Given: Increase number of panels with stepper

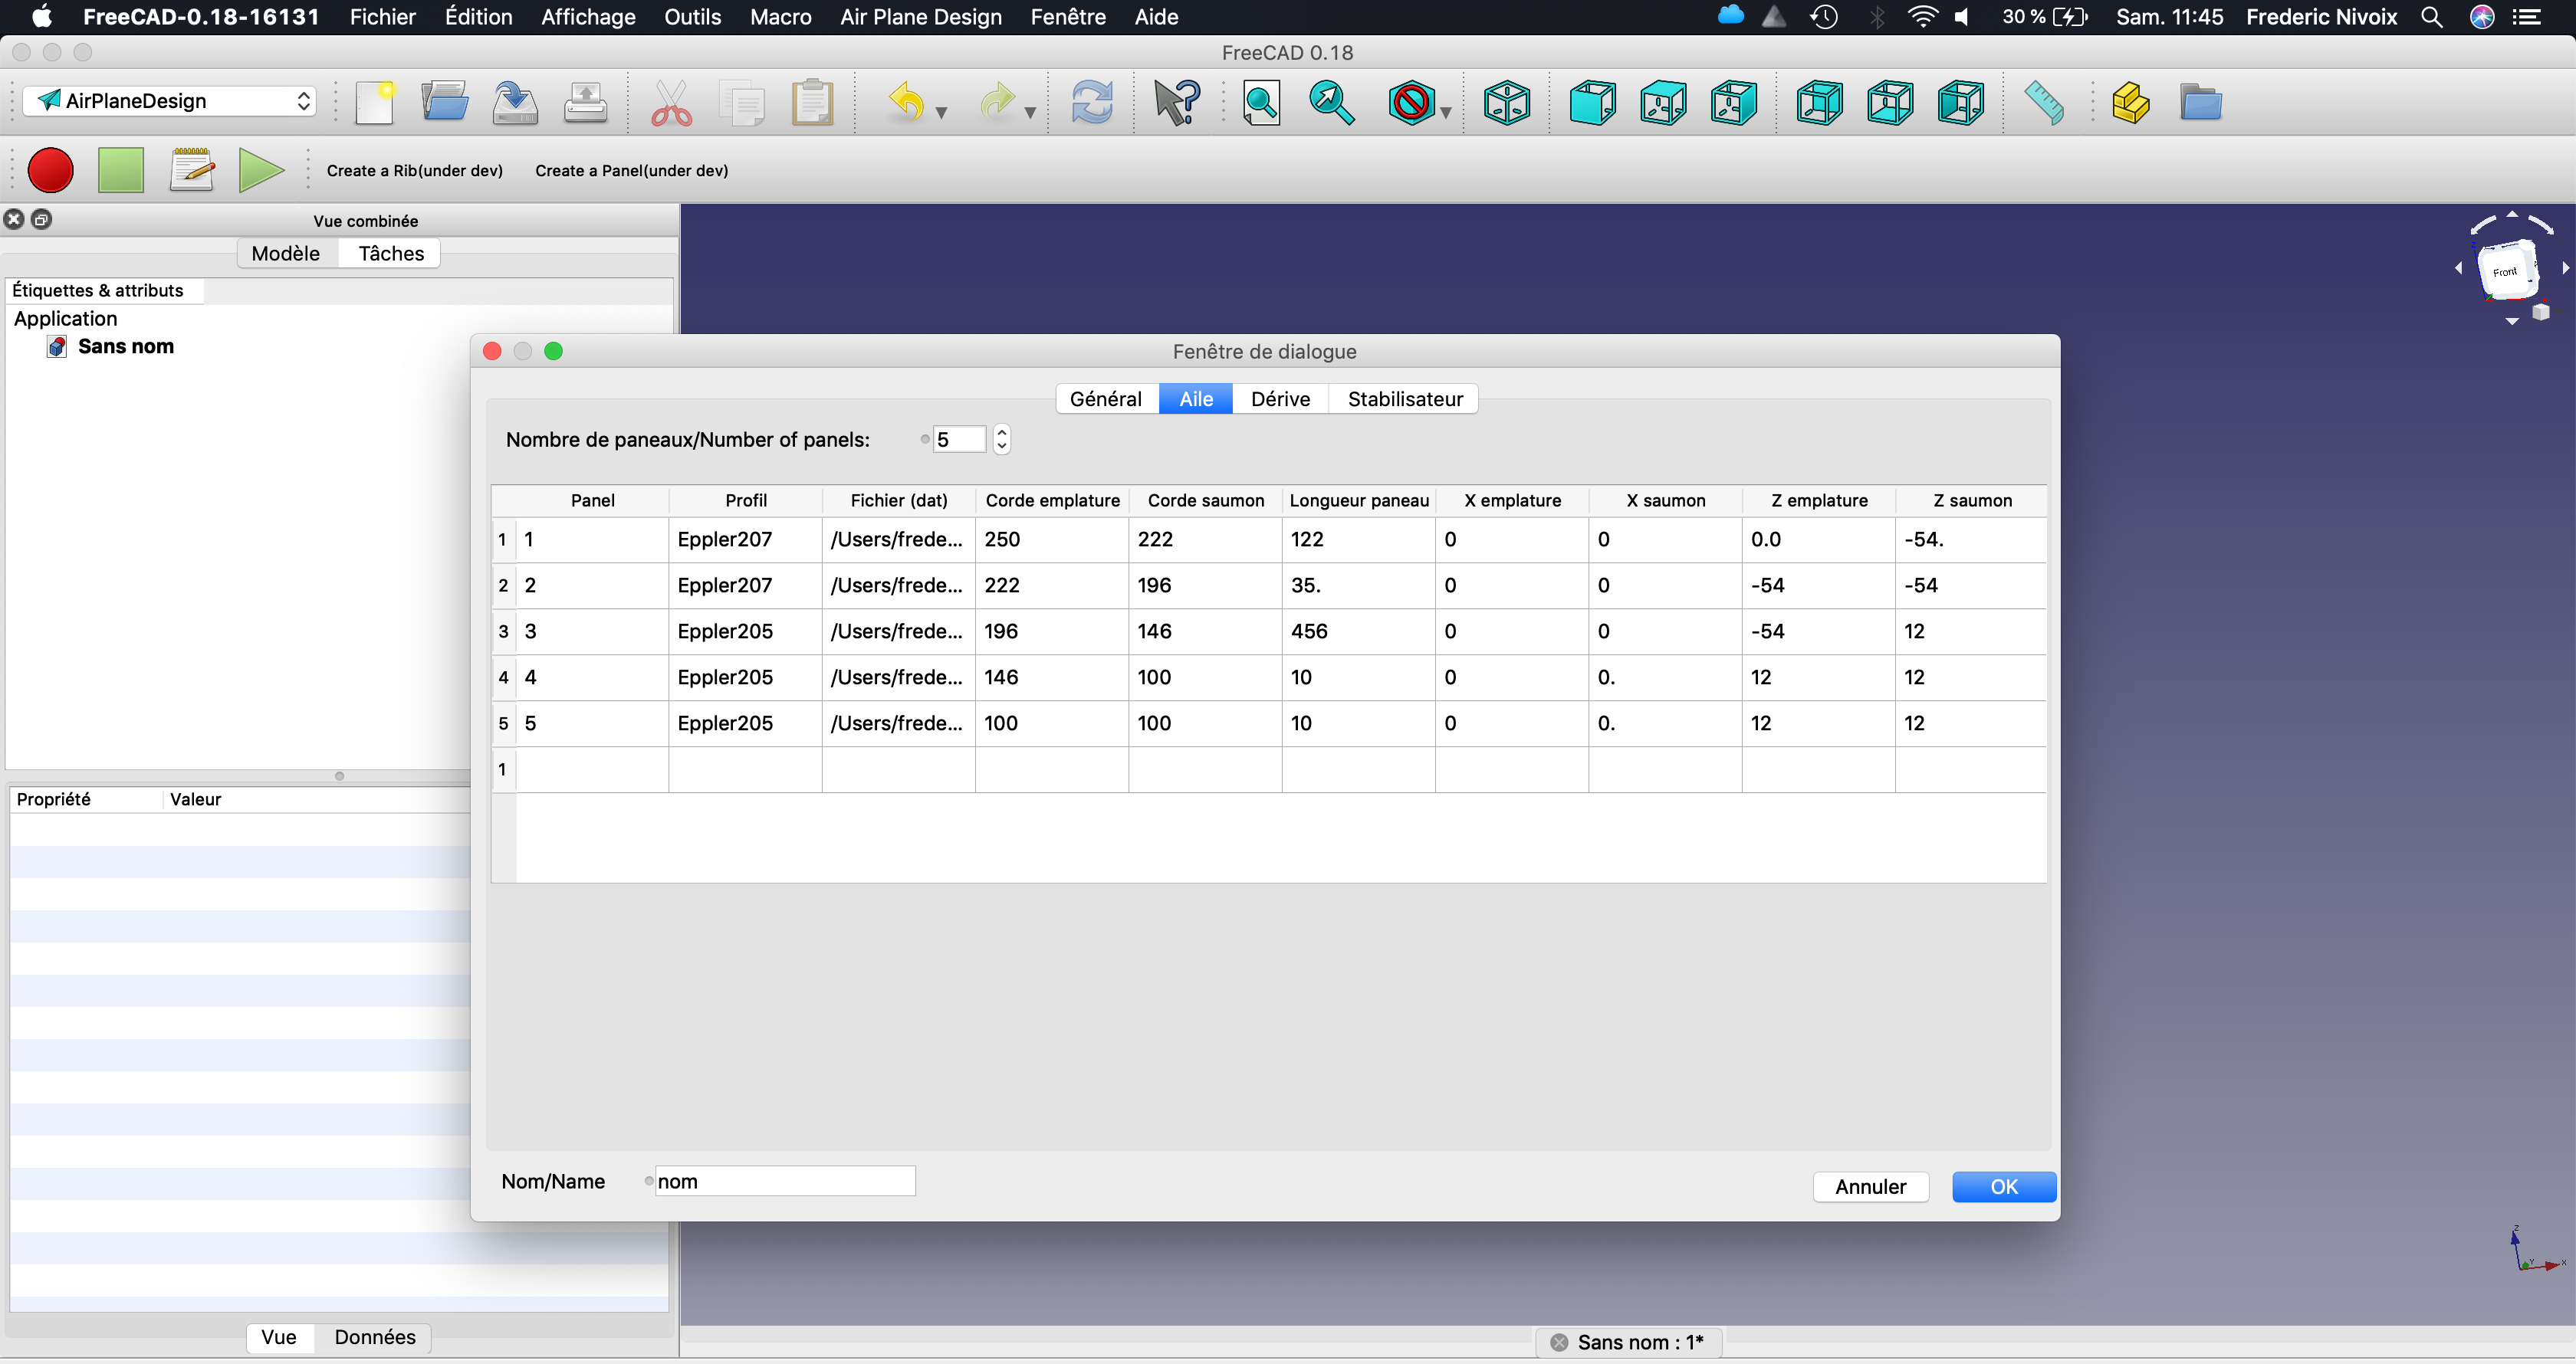Looking at the screenshot, I should pos(1002,431).
